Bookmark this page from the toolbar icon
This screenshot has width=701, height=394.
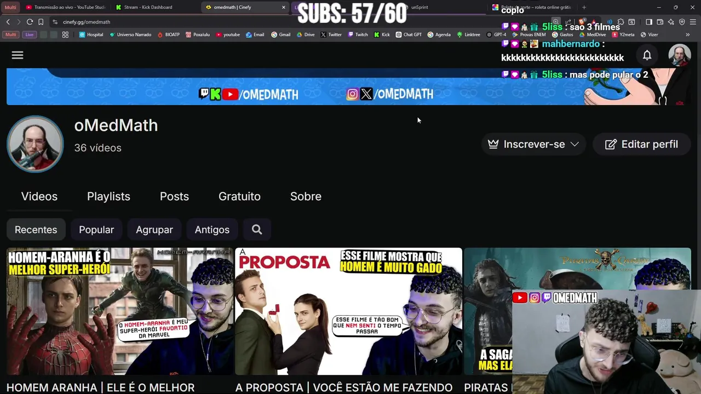tap(41, 22)
